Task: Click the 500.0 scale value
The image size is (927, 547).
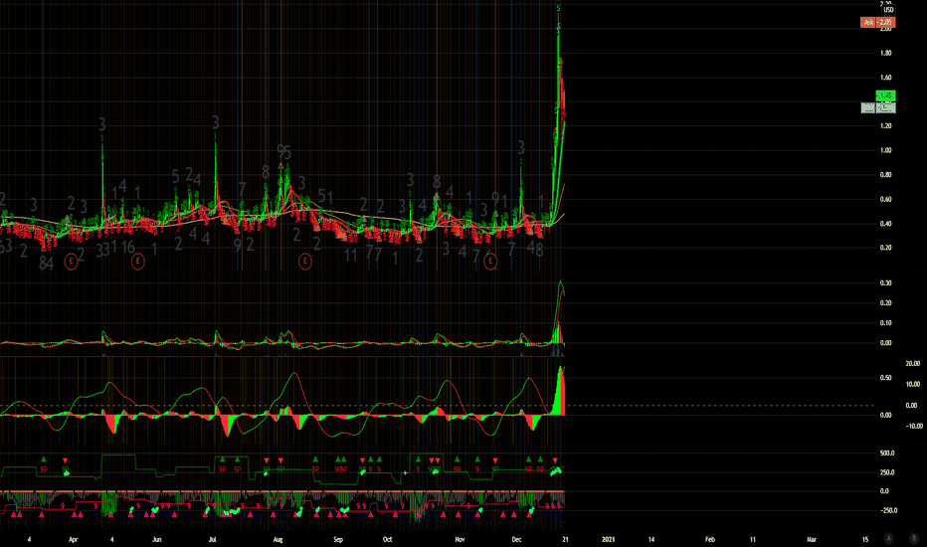Action: point(887,454)
